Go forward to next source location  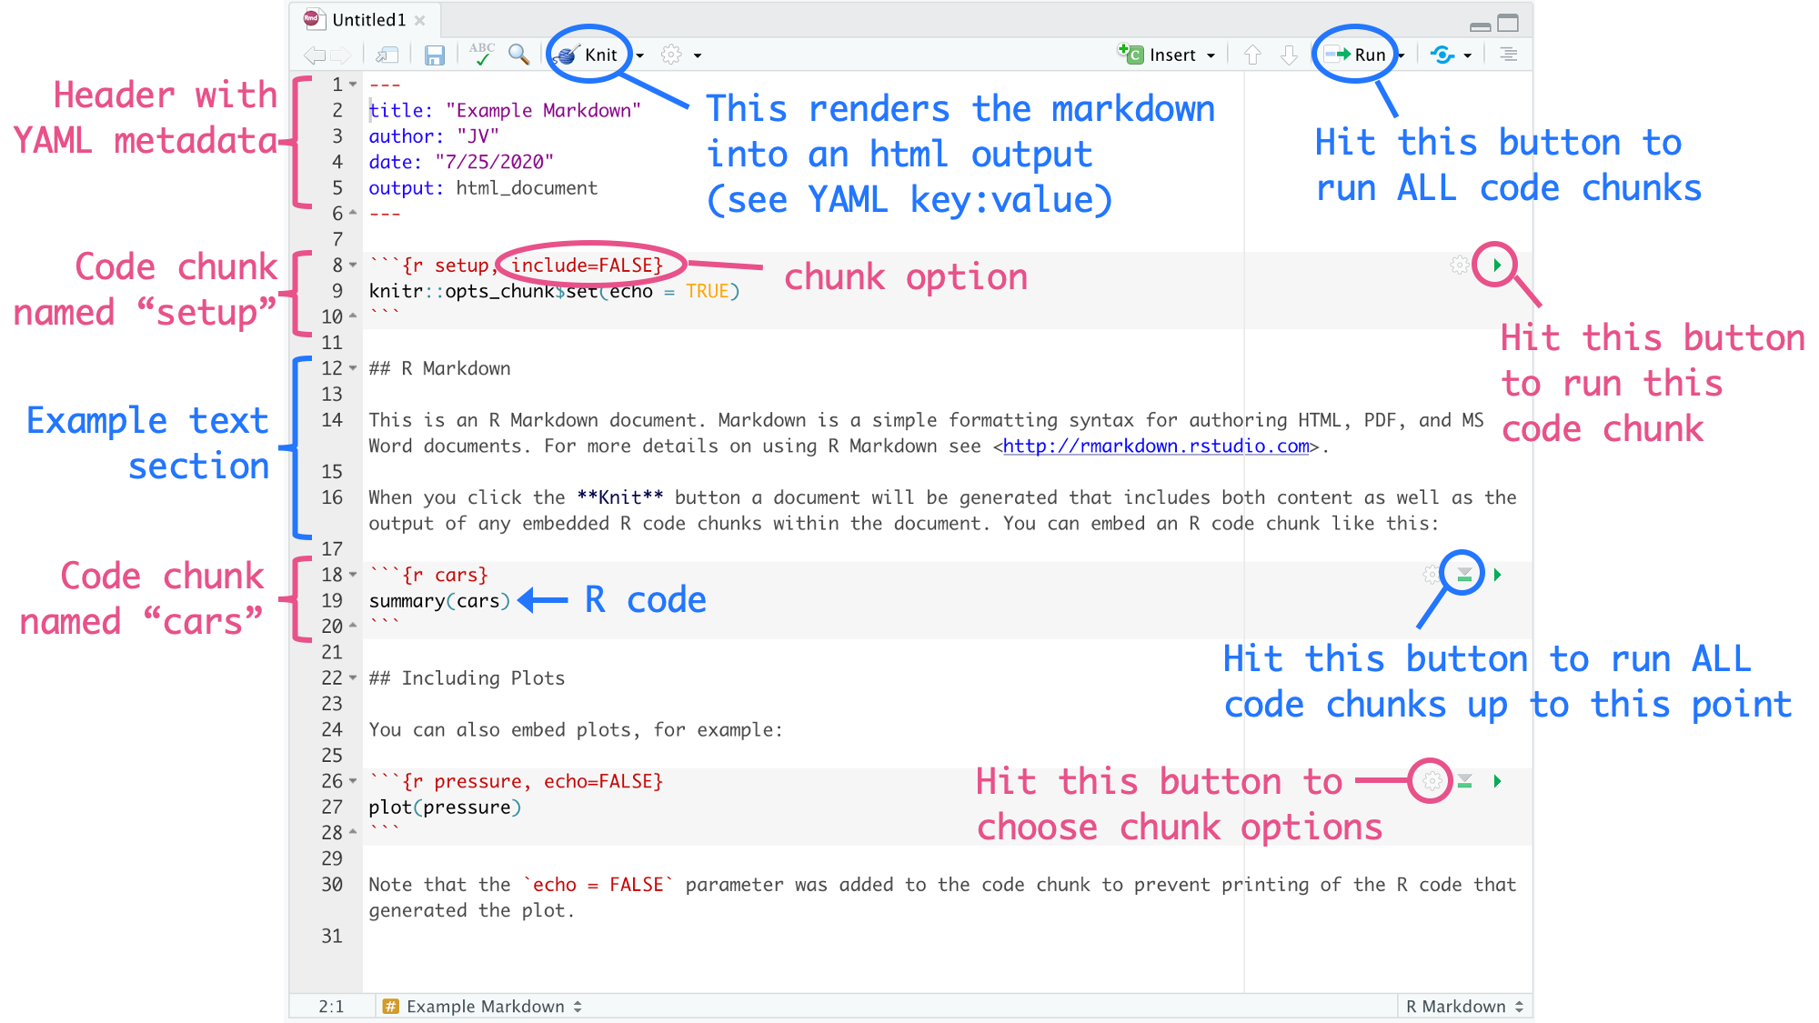340,55
